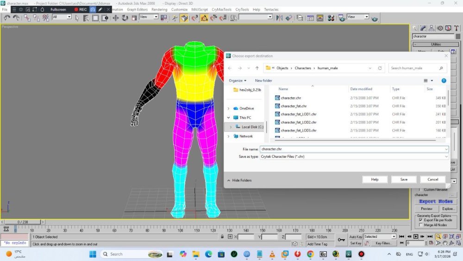This screenshot has height=261, width=463.
Task: Click the File name input field
Action: pos(354,149)
